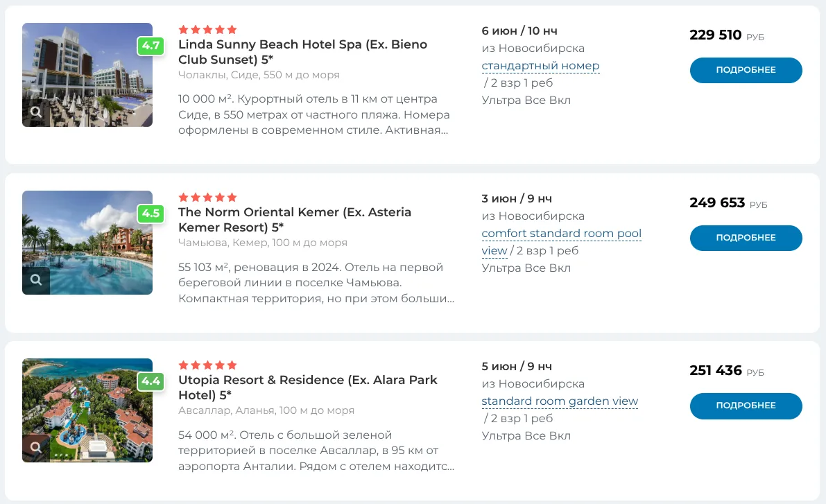Open Linda Sunny Beach hotel photo thumbnail
Screen dimensions: 826x504
87,75
